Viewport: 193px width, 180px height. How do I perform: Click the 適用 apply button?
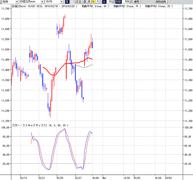137,1
